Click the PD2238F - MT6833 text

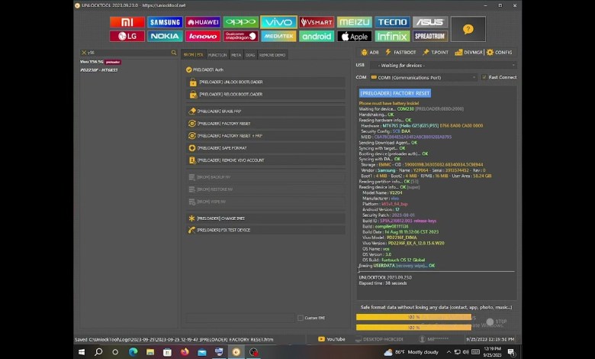[99, 70]
